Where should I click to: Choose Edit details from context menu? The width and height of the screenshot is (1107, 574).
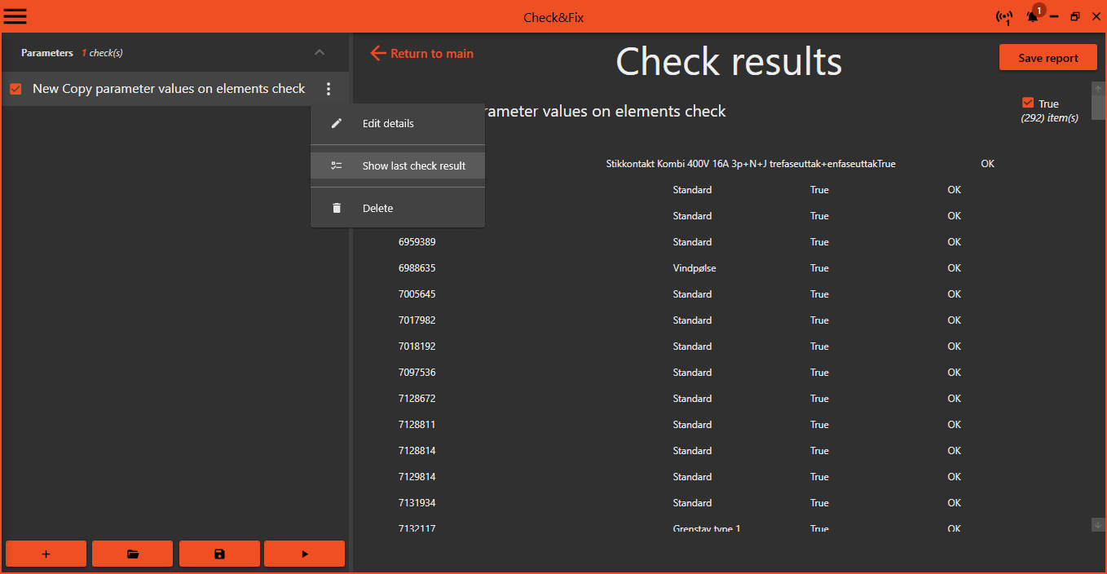(388, 124)
